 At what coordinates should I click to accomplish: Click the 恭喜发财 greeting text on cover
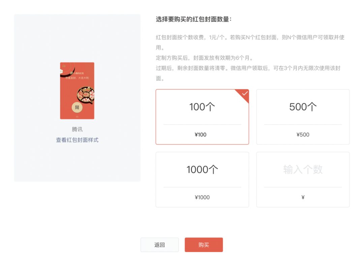point(77,78)
